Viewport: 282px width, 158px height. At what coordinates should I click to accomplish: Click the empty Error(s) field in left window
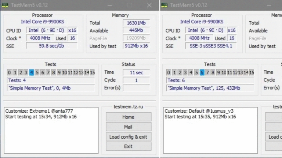(x=136, y=88)
